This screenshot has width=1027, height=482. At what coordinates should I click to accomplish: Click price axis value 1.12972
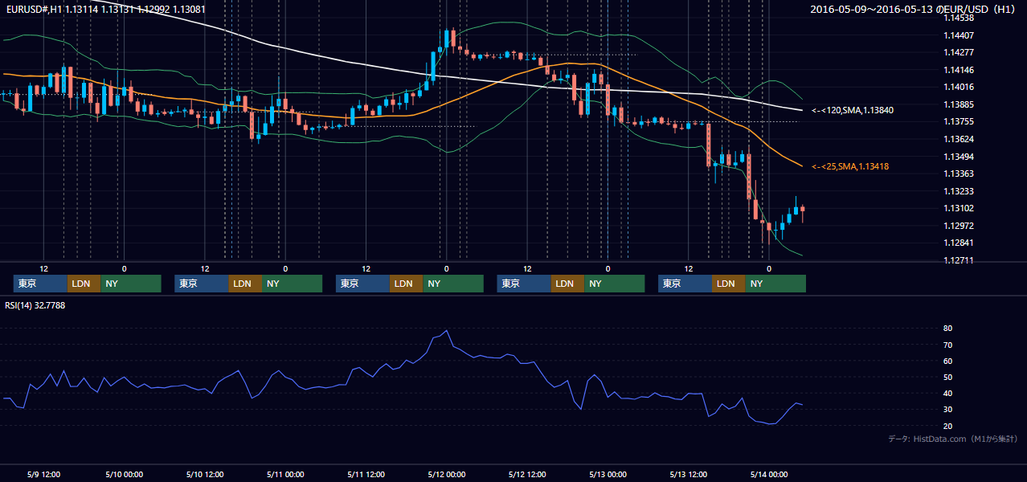[x=959, y=226]
